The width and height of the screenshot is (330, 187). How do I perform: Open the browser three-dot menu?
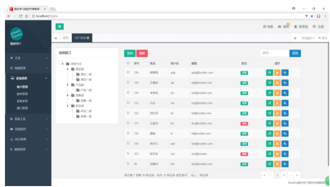[325, 16]
